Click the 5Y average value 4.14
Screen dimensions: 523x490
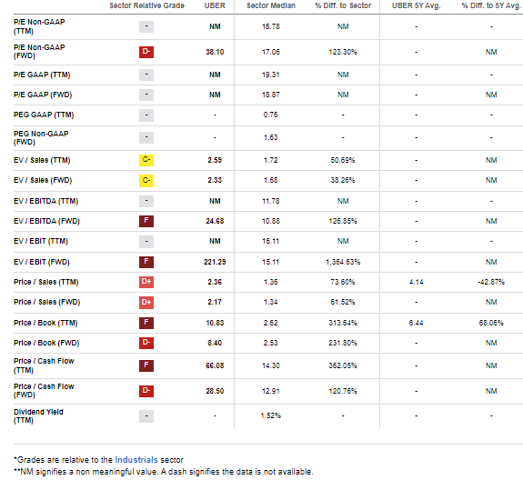[x=417, y=282]
